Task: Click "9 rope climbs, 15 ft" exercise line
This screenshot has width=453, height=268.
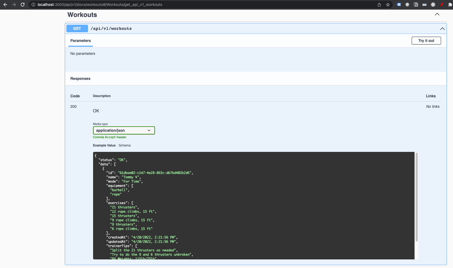Action: pyautogui.click(x=131, y=220)
